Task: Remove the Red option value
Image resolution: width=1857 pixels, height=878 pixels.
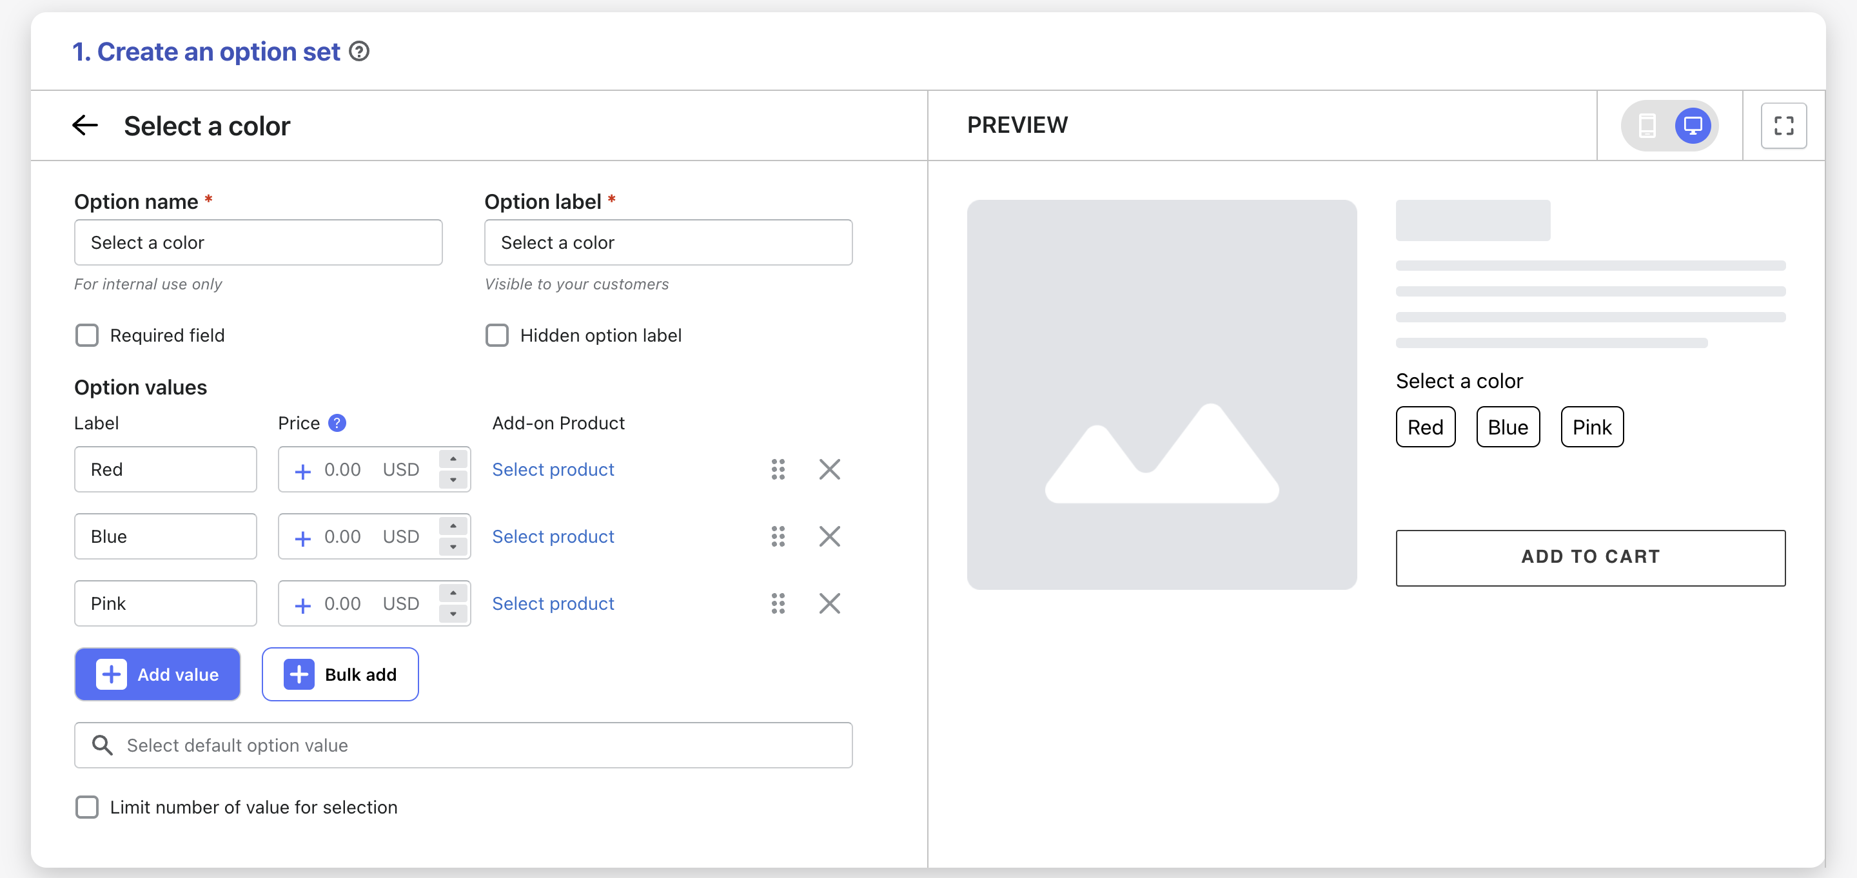Action: [829, 469]
